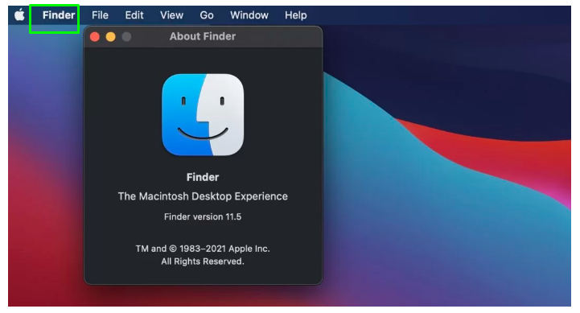Viewport: 580px width, 313px height.
Task: Open the File menu
Action: coord(100,15)
